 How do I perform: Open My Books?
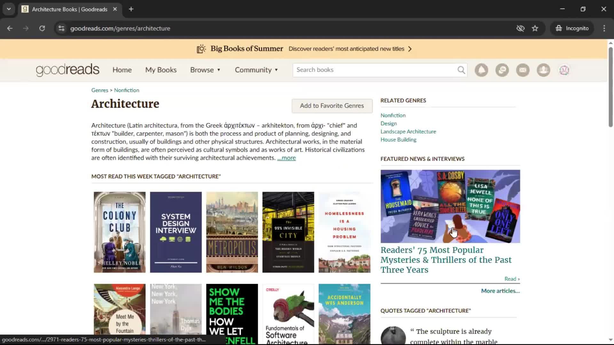click(x=161, y=70)
